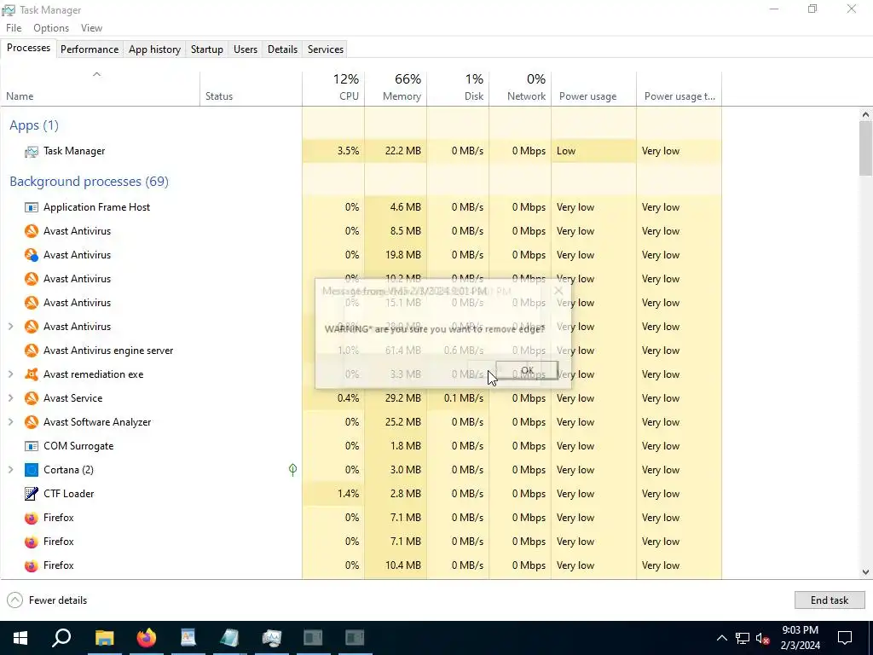Click the scrollbar down arrow
Image resolution: width=873 pixels, height=655 pixels.
pyautogui.click(x=865, y=572)
